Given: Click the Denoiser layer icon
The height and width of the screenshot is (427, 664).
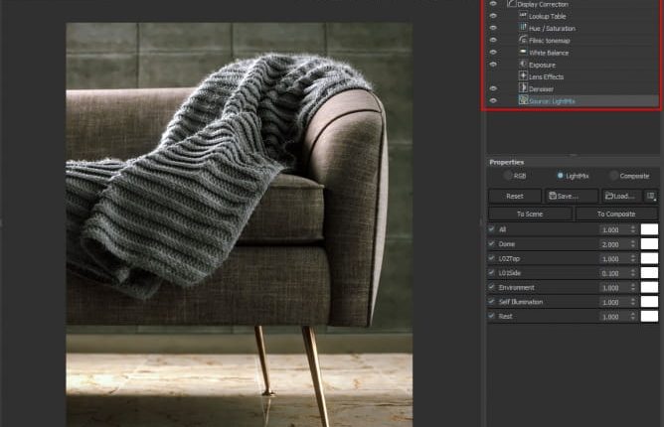Looking at the screenshot, I should tap(523, 88).
